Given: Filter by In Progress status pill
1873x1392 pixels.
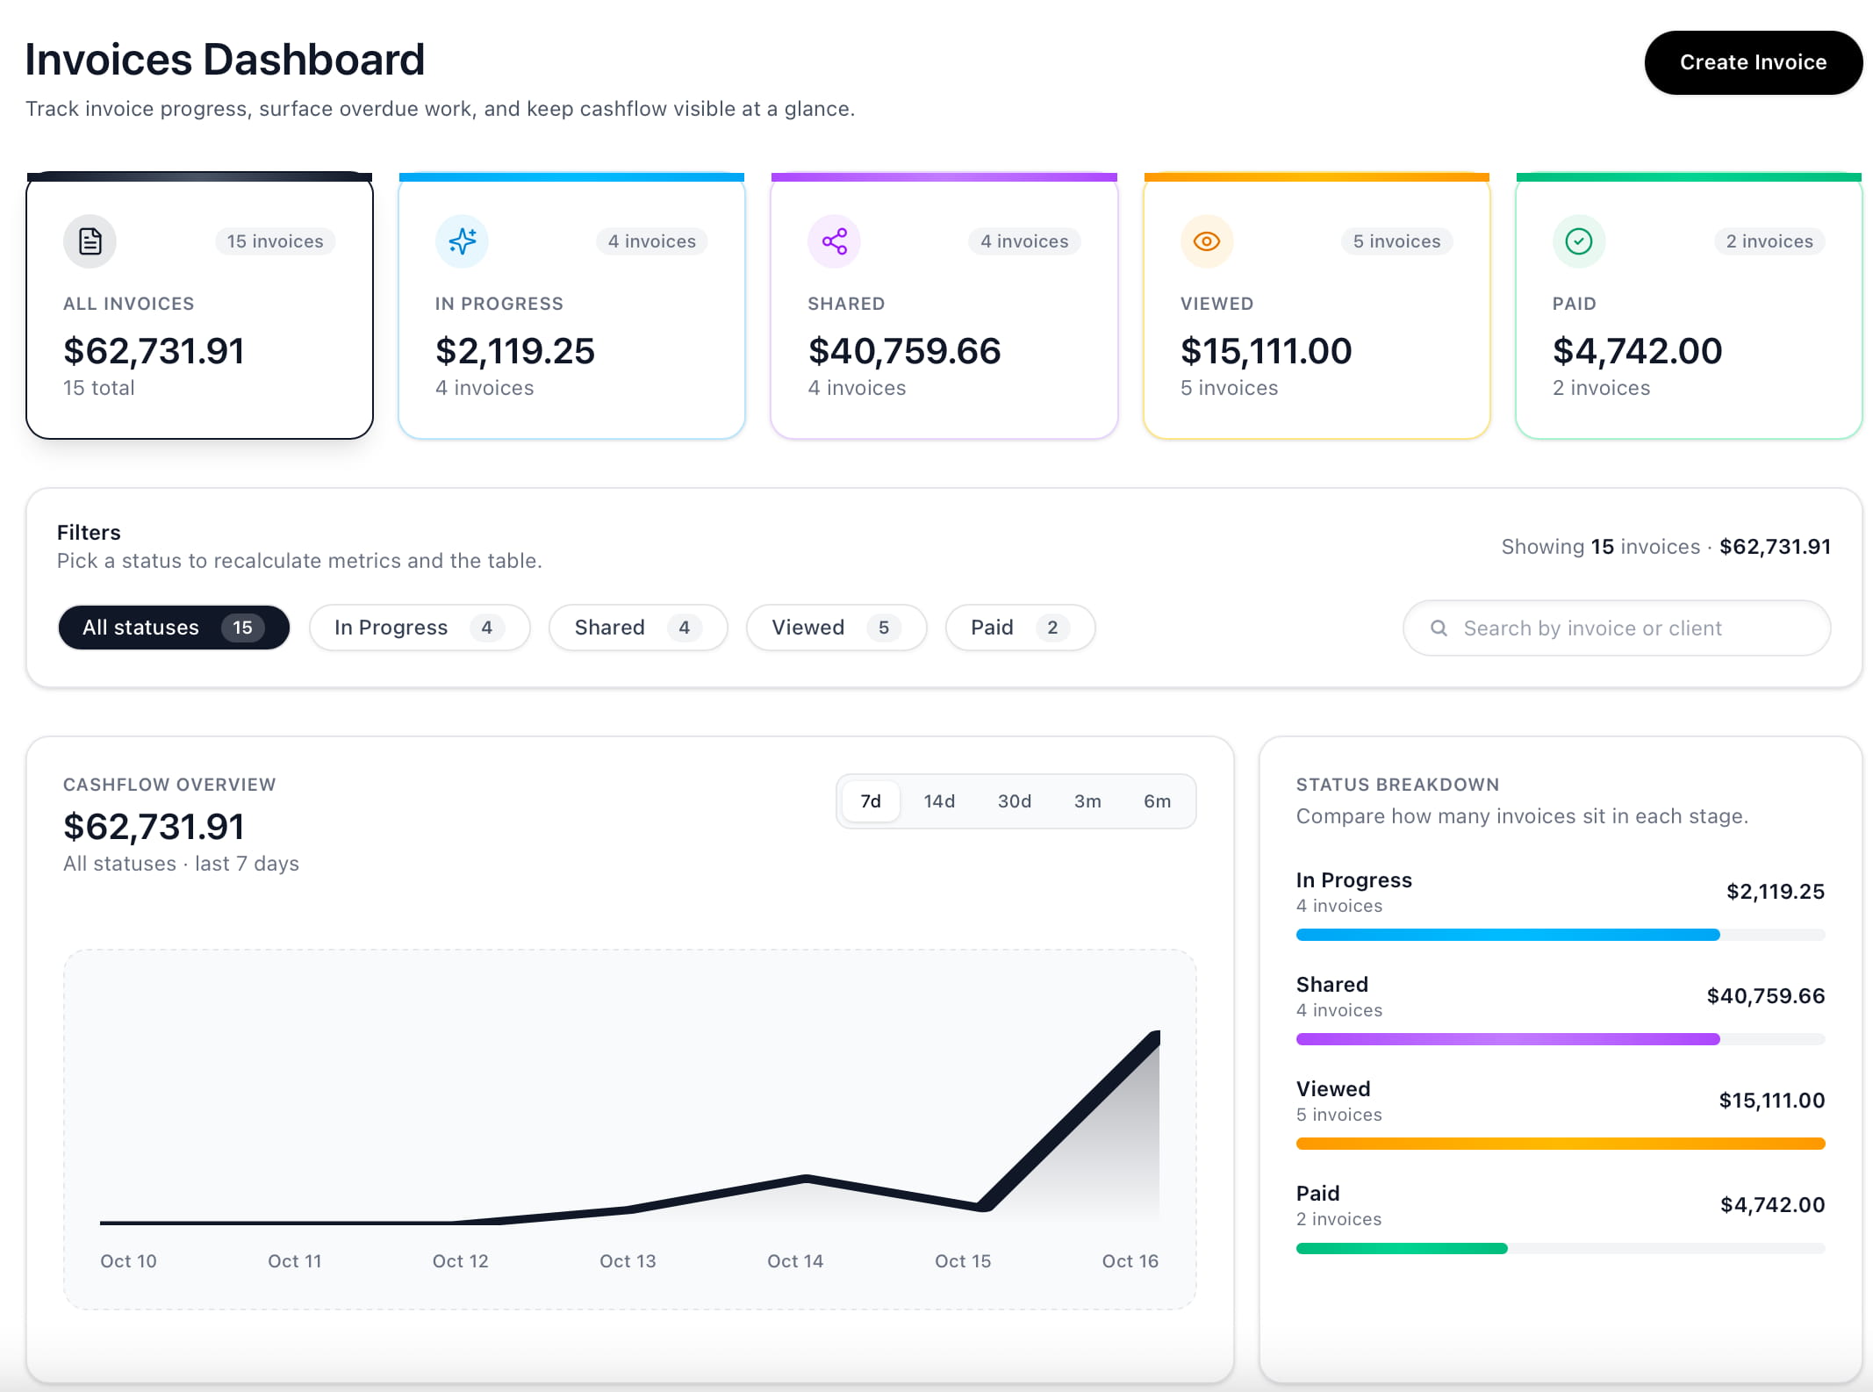Looking at the screenshot, I should pos(419,628).
